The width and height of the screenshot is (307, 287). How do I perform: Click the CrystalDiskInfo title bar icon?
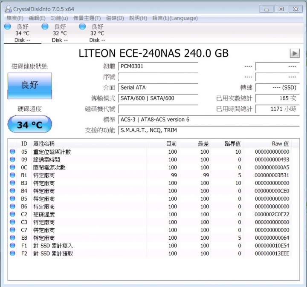[8, 9]
